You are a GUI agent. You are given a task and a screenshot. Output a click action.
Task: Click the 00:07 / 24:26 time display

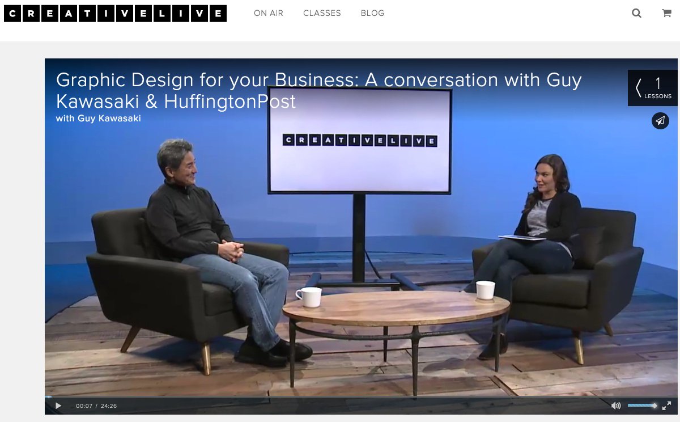pyautogui.click(x=96, y=406)
